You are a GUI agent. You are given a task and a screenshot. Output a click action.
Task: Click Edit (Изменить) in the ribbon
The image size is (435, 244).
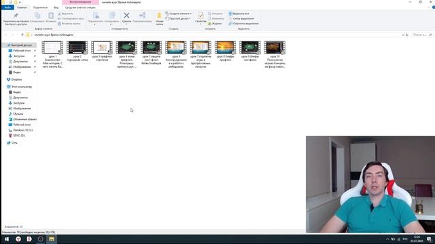[x=216, y=18]
